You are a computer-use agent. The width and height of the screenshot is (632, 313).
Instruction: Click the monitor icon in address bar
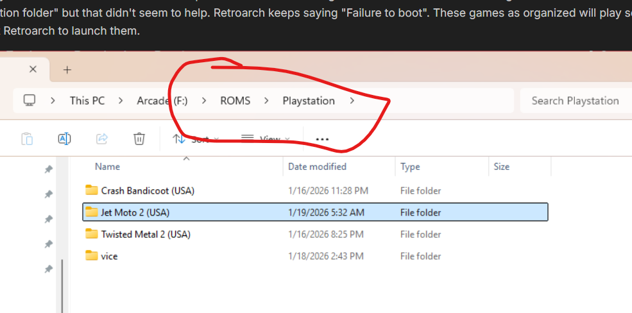tap(29, 101)
